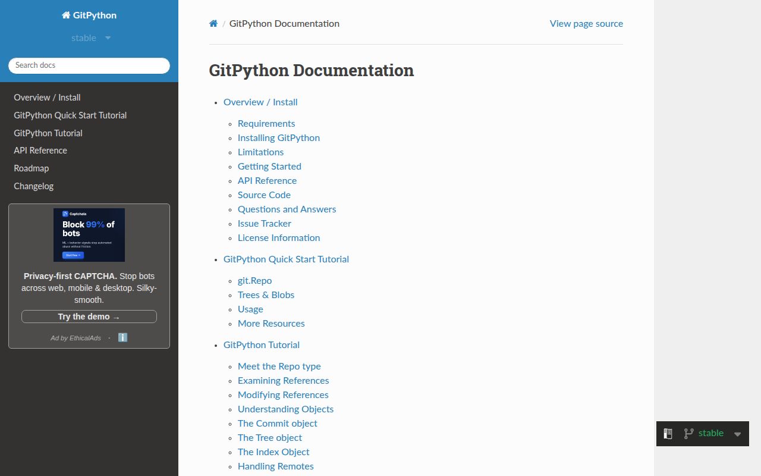Open Examining References link
This screenshot has width=761, height=476.
[x=283, y=381]
